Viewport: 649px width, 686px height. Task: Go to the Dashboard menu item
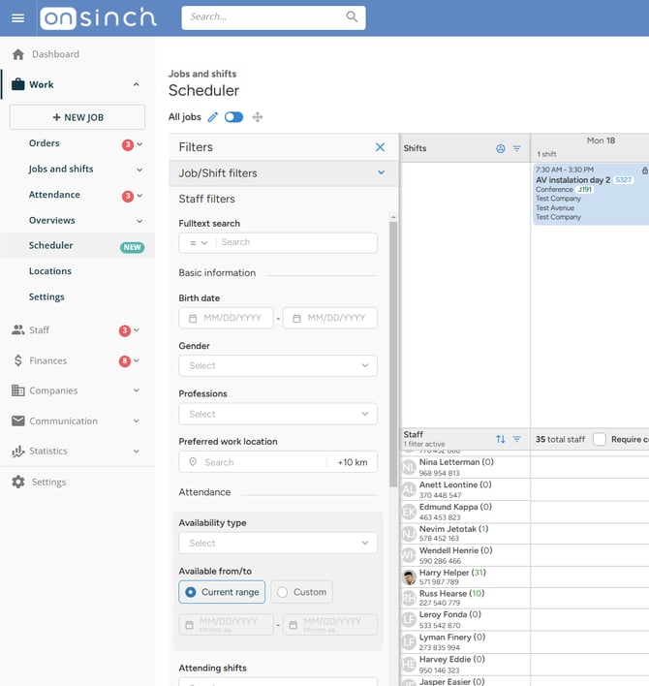[x=55, y=54]
